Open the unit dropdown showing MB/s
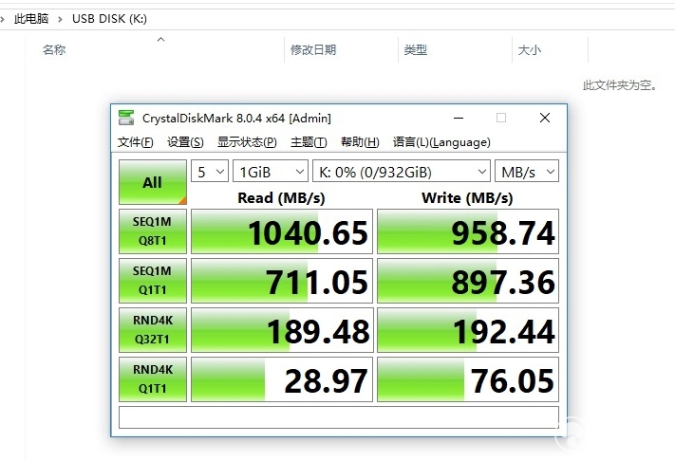This screenshot has width=675, height=461. tap(527, 172)
